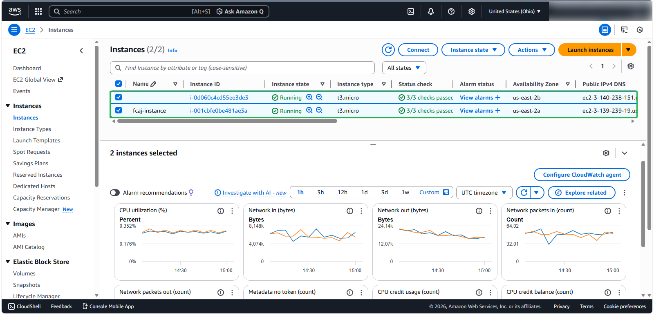This screenshot has width=654, height=315.
Task: Edit the Name column pencil icon
Action: [x=154, y=84]
